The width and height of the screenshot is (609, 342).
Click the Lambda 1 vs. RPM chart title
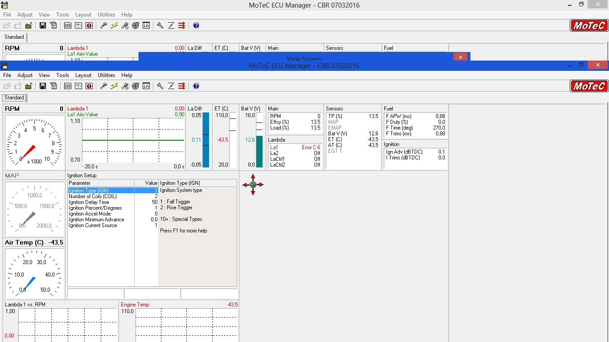click(x=25, y=305)
